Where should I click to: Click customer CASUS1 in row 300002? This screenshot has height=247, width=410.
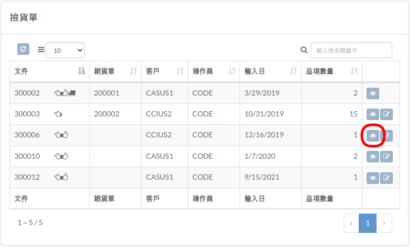coord(160,93)
